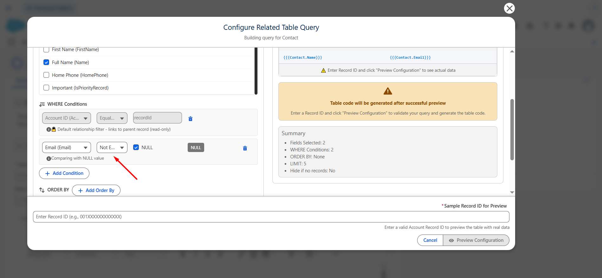Uncheck the Full Name (Name) field

46,62
